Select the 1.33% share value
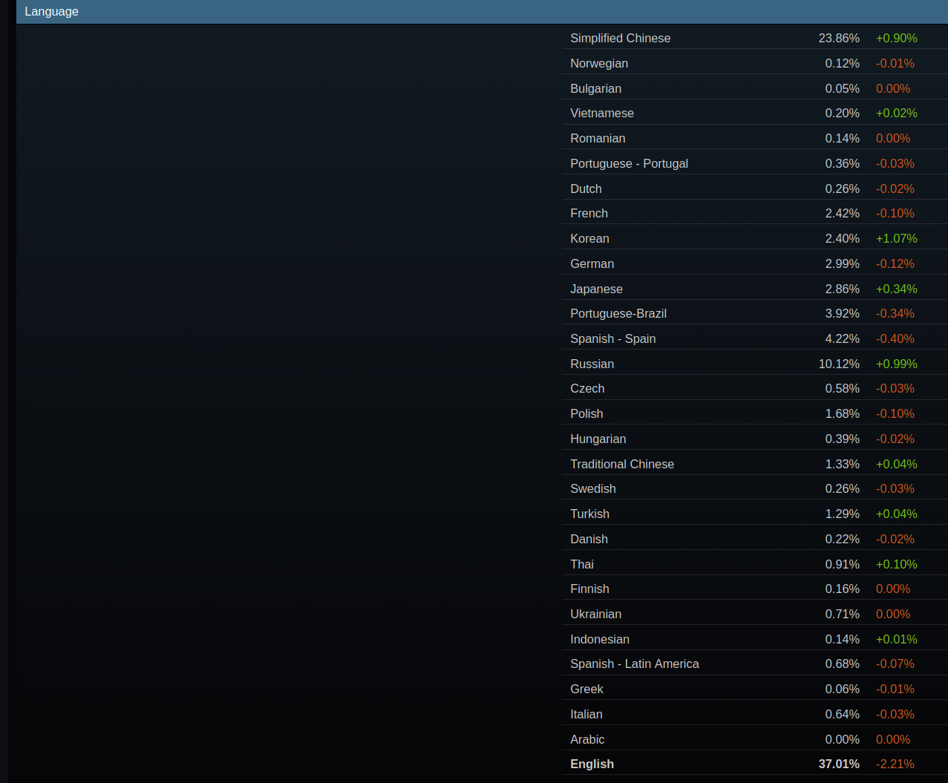Viewport: 948px width, 783px height. [843, 464]
